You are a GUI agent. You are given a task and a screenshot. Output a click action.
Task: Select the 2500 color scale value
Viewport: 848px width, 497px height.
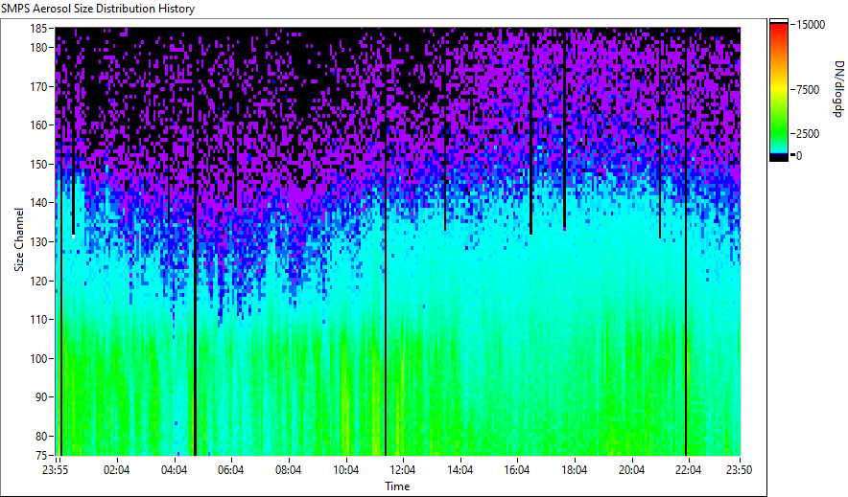[808, 134]
